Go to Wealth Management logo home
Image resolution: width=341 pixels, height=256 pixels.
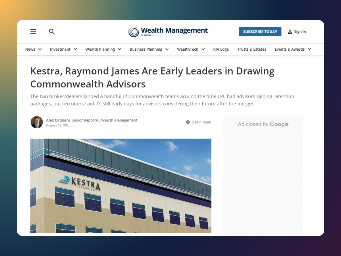point(168,32)
